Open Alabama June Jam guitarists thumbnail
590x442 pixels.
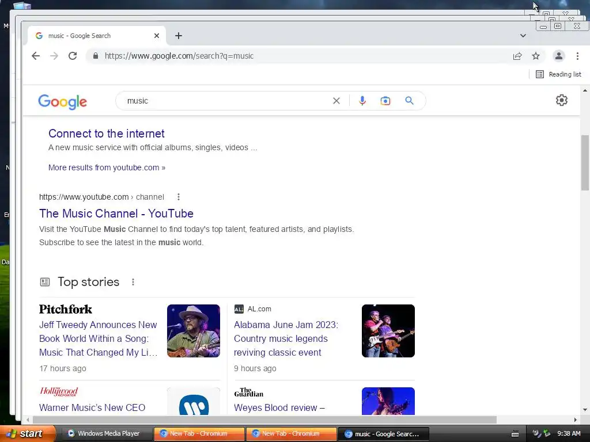[388, 331]
